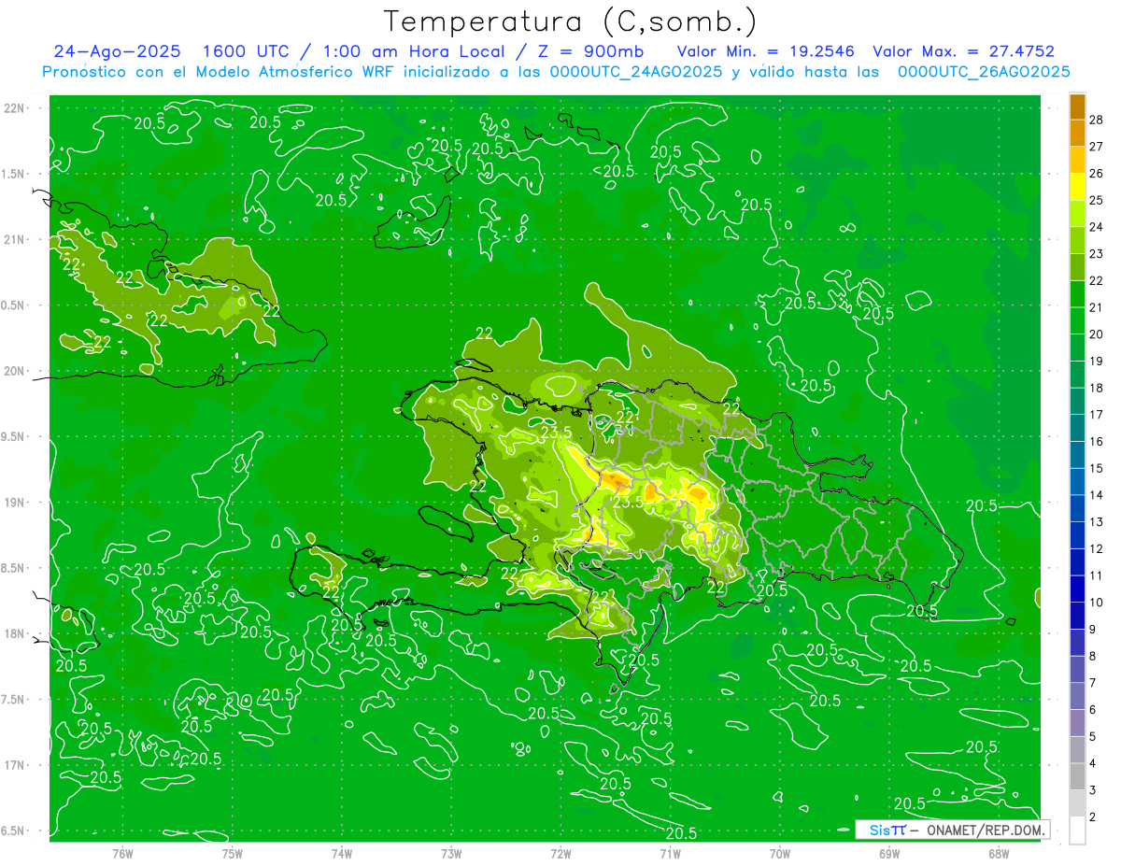Screen dimensions: 1121x866
Task: Click the 12 label on the color scale
Action: point(1097,548)
